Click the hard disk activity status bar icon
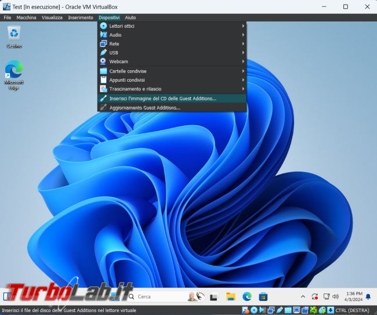This screenshot has height=315, width=377. click(x=245, y=310)
